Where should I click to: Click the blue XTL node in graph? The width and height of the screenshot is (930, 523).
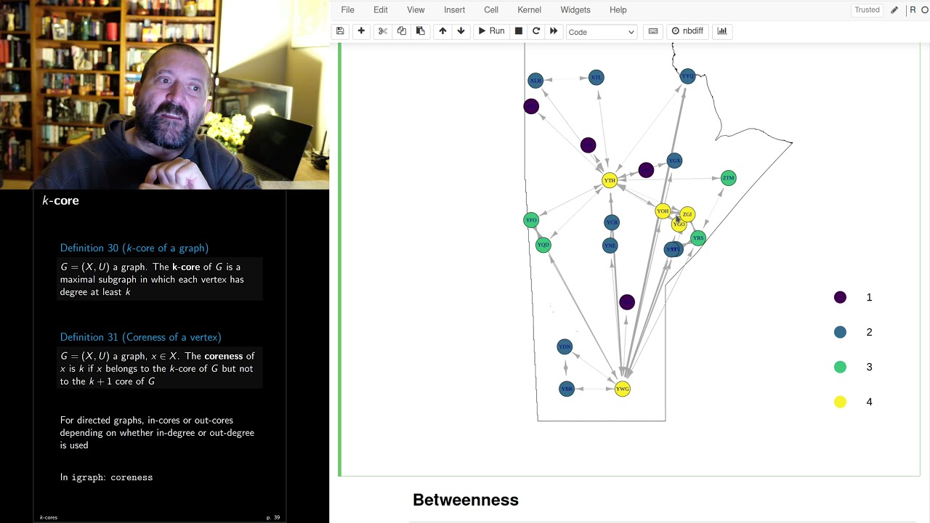(596, 78)
